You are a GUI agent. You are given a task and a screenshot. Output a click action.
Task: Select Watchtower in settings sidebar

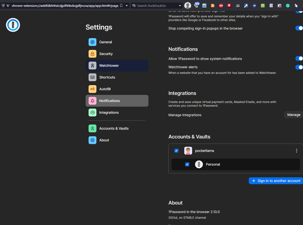click(117, 66)
